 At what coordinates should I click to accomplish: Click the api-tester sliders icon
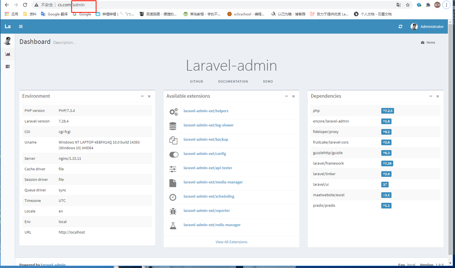click(173, 169)
